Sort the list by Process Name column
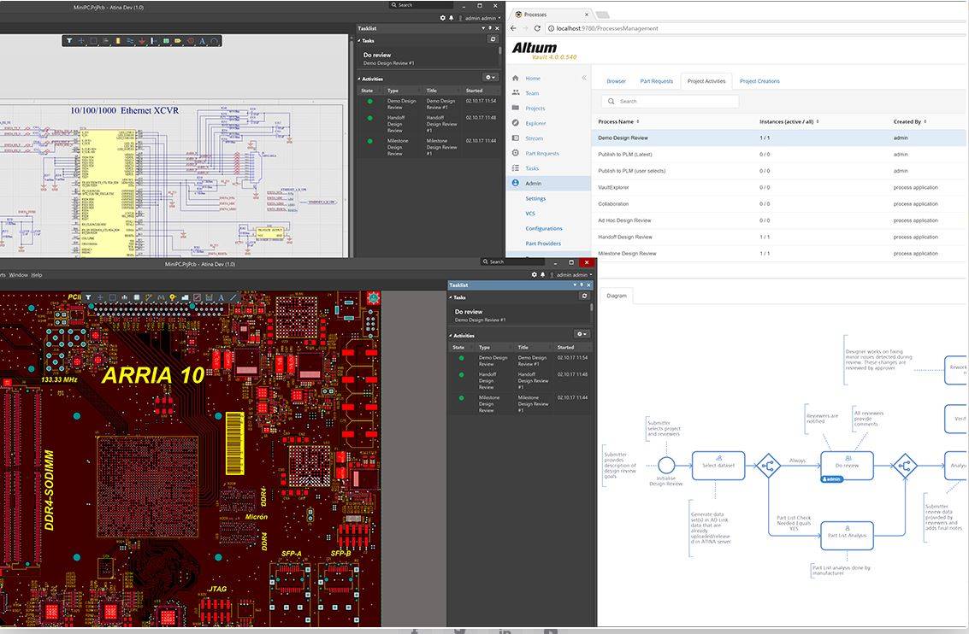The image size is (969, 634). click(617, 121)
